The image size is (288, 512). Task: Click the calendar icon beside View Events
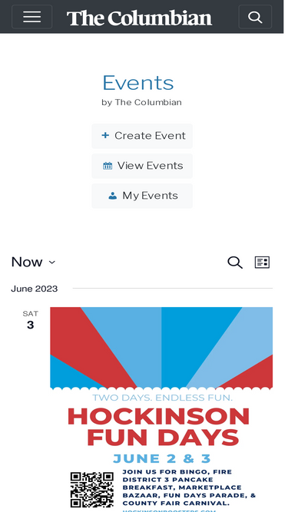pos(108,166)
